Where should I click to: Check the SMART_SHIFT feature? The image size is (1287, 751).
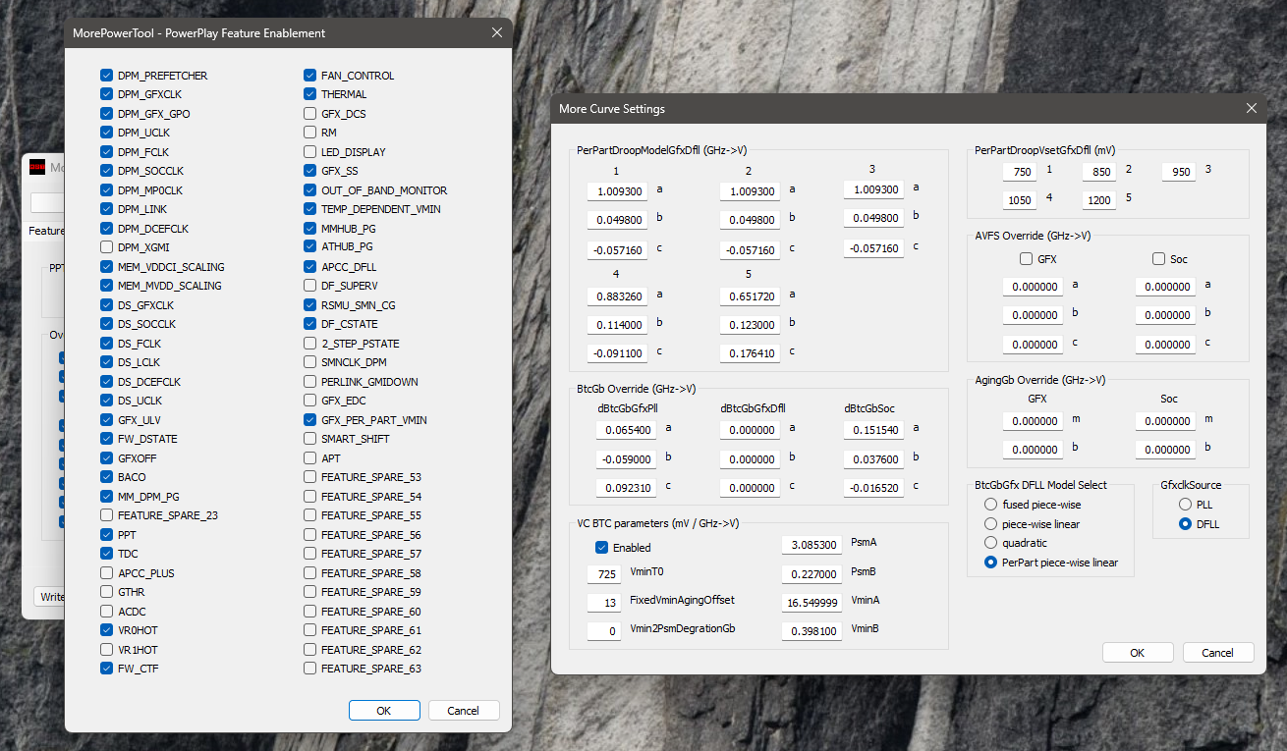coord(309,439)
